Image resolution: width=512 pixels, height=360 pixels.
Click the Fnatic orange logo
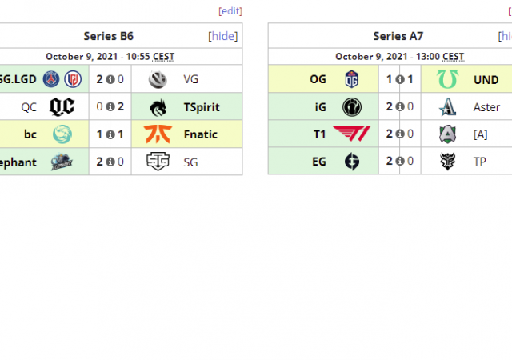[x=158, y=134]
